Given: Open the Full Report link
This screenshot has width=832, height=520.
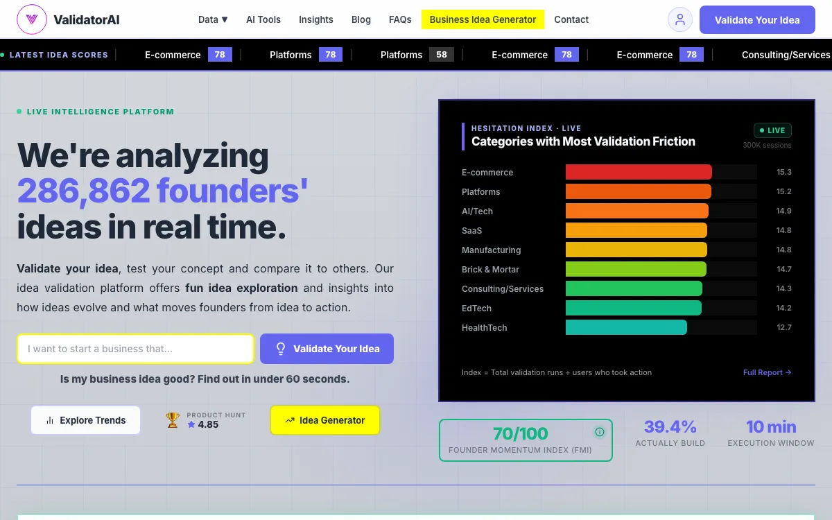Looking at the screenshot, I should pos(767,372).
